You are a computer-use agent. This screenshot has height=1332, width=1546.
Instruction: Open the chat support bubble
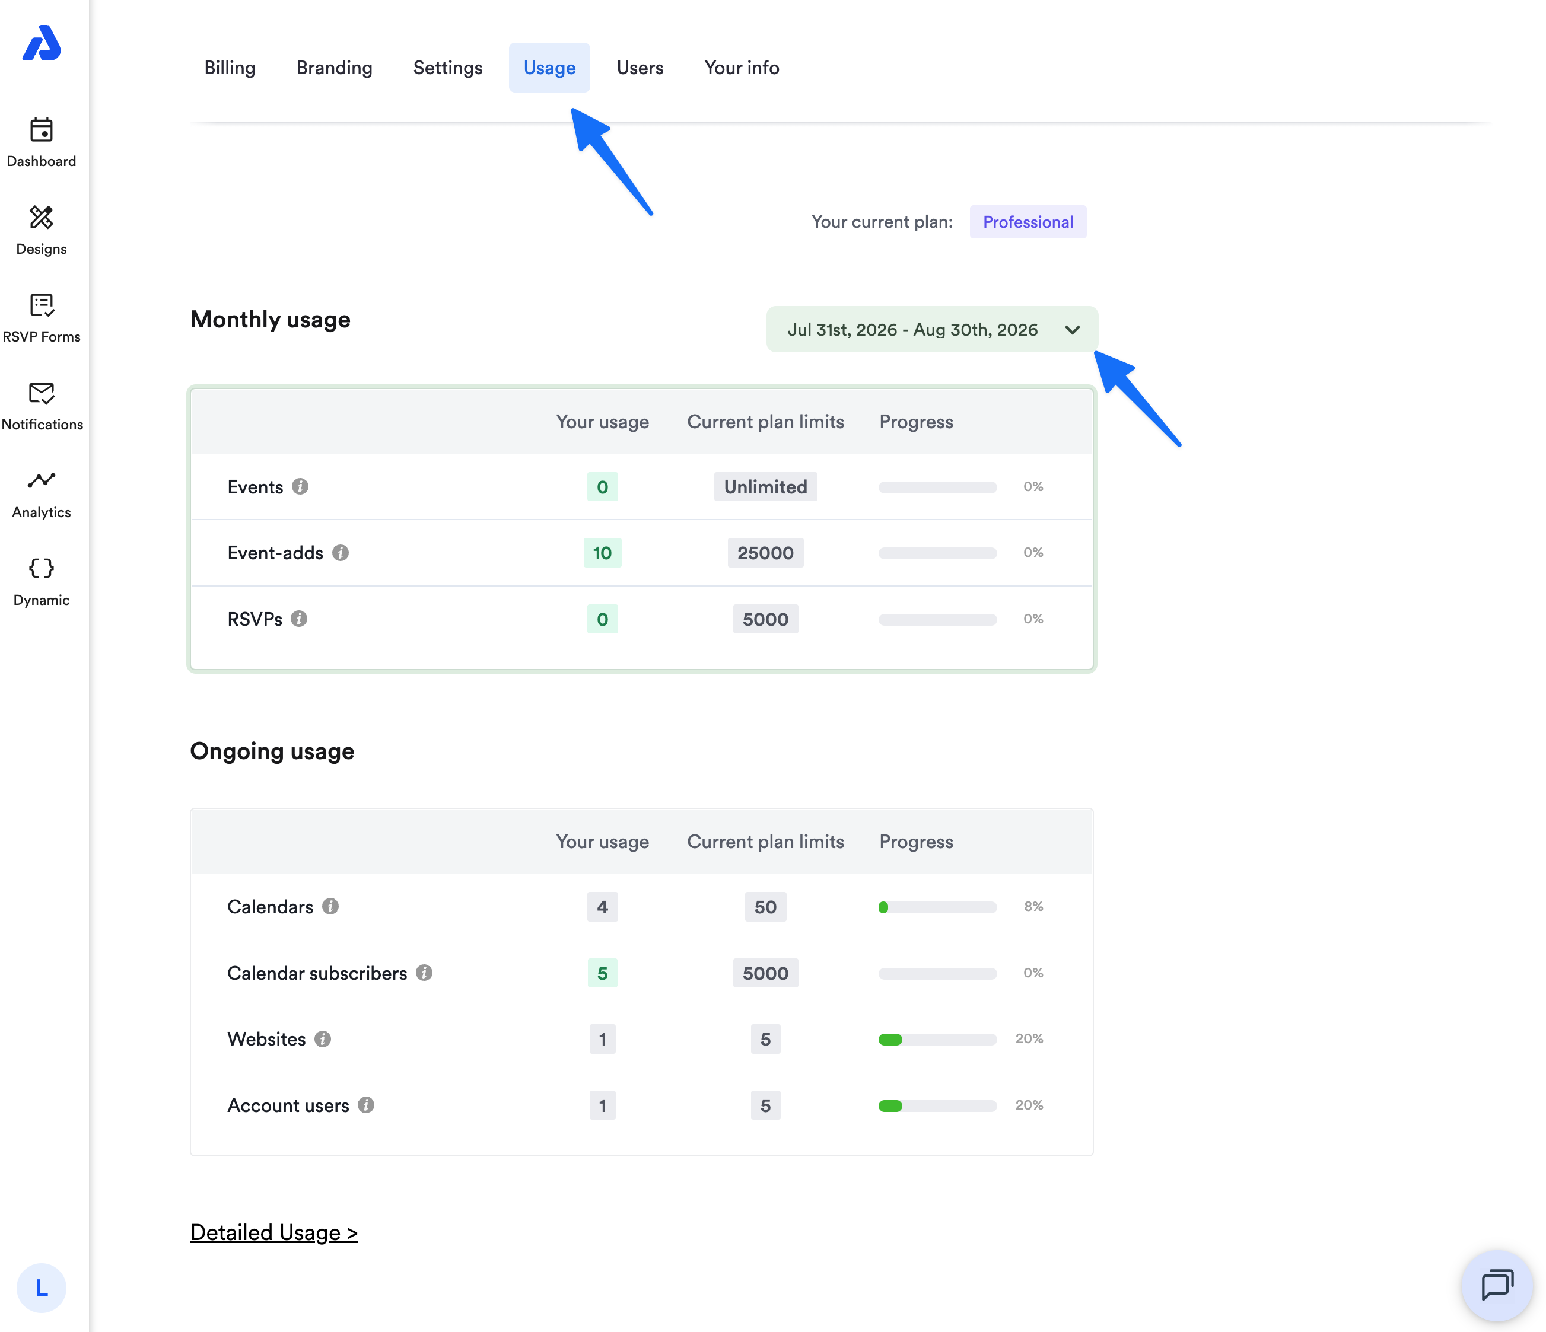tap(1497, 1285)
